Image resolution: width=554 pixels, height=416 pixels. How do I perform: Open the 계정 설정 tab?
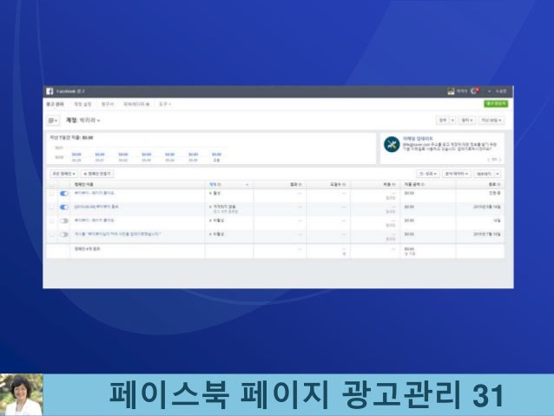click(x=82, y=104)
